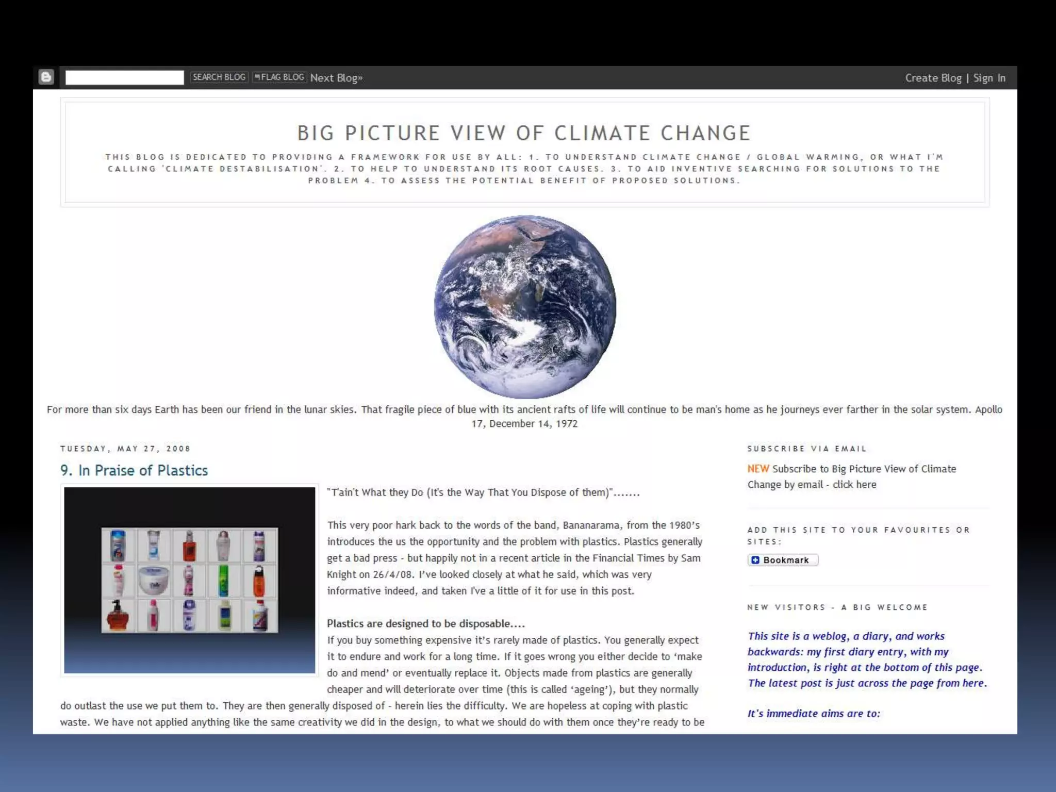1056x792 pixels.
Task: Click the blue plus icon beside Bookmark
Action: 755,560
